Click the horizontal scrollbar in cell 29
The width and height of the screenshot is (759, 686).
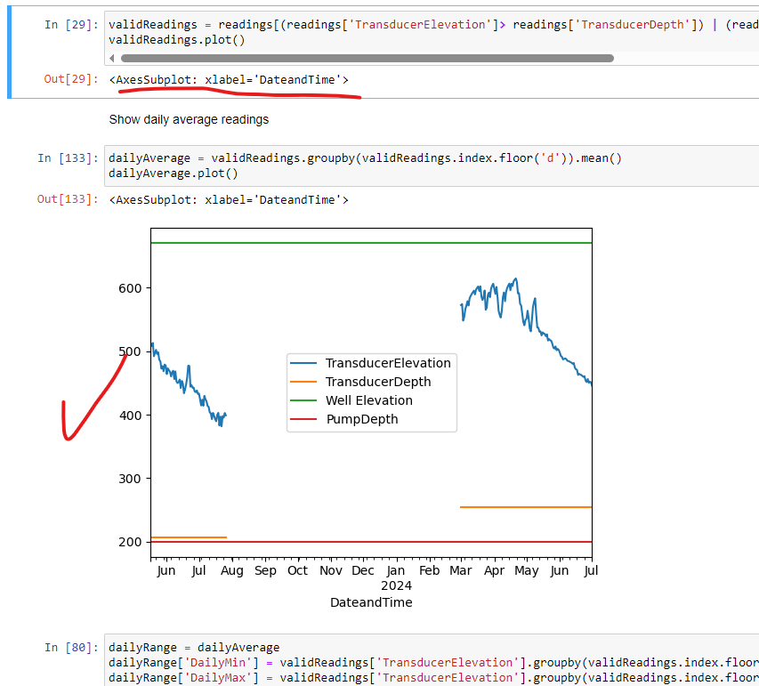point(356,58)
